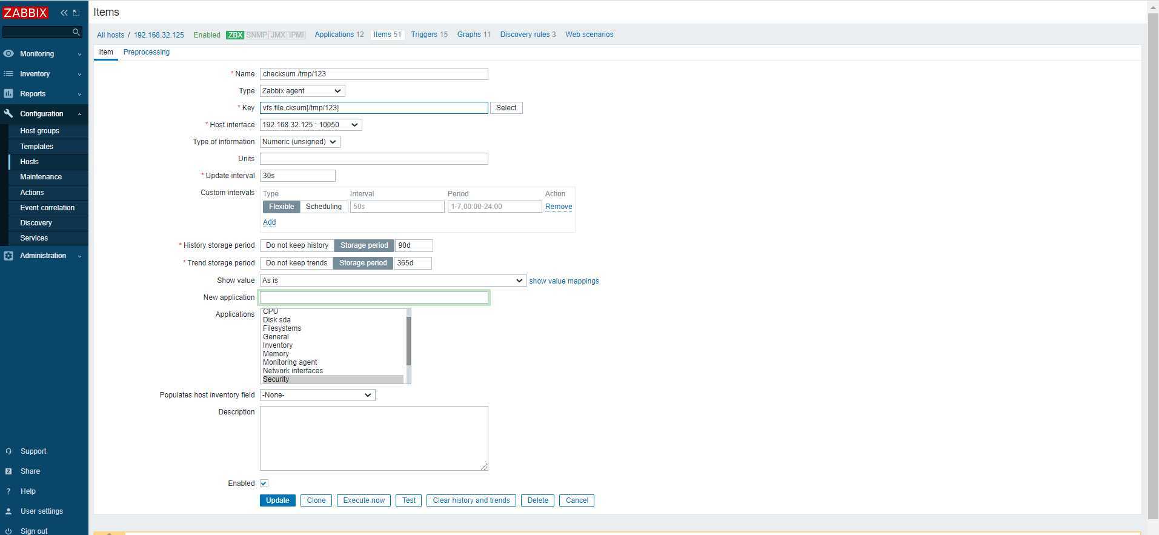Image resolution: width=1159 pixels, height=535 pixels.
Task: Choose Do not keep trends
Action: [x=296, y=263]
